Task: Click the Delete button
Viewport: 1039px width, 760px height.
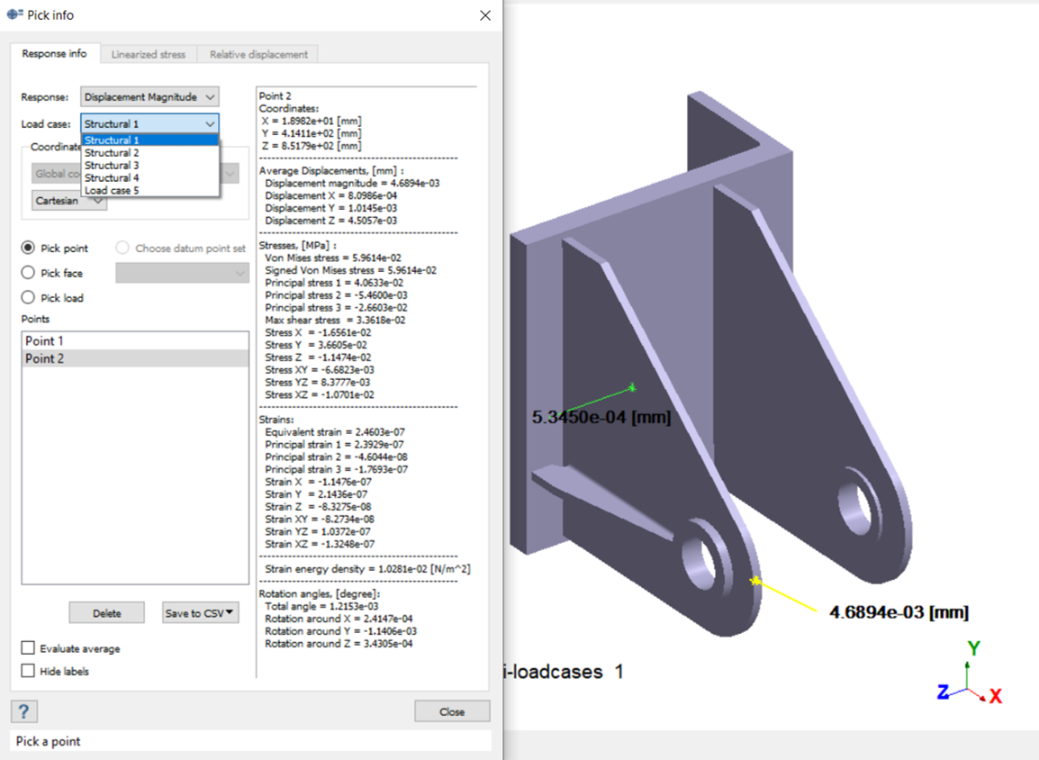Action: pyautogui.click(x=106, y=612)
